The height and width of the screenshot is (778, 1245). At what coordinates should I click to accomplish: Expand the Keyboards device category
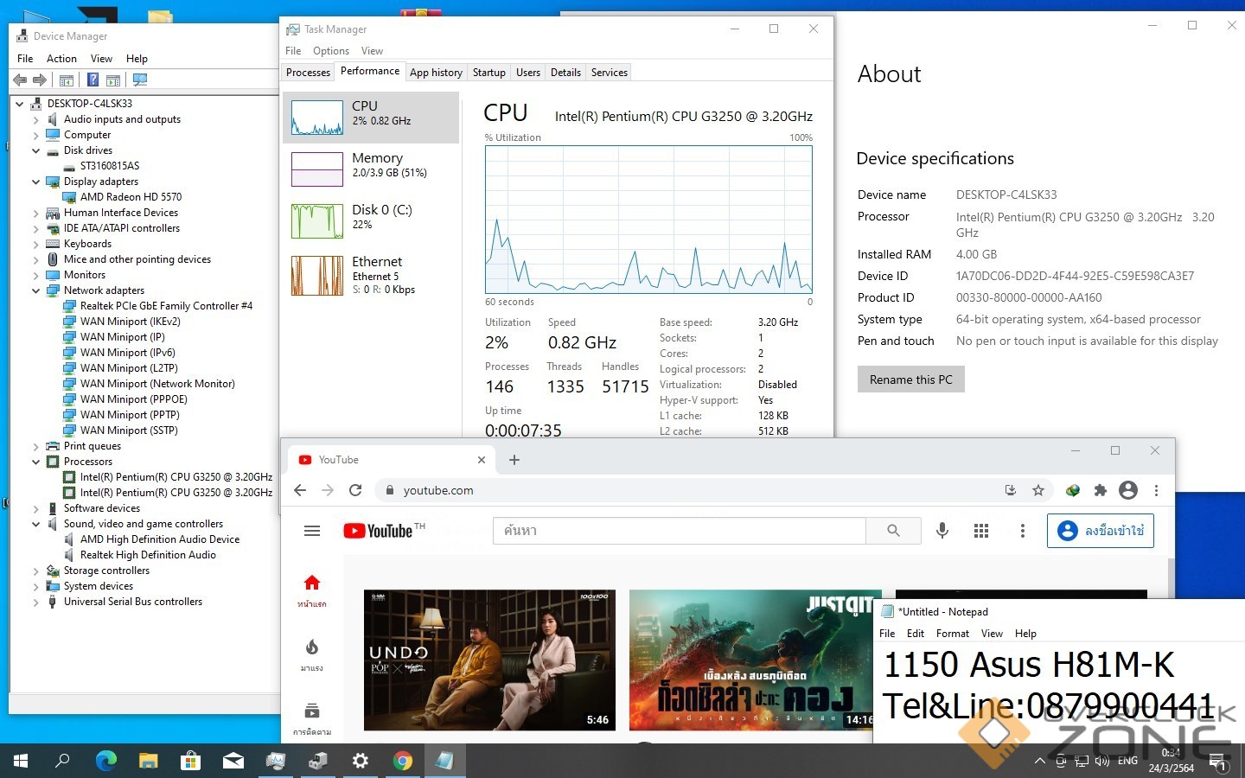pos(36,244)
